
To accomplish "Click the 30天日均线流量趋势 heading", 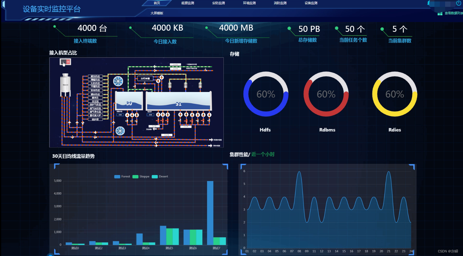I will 73,156.
